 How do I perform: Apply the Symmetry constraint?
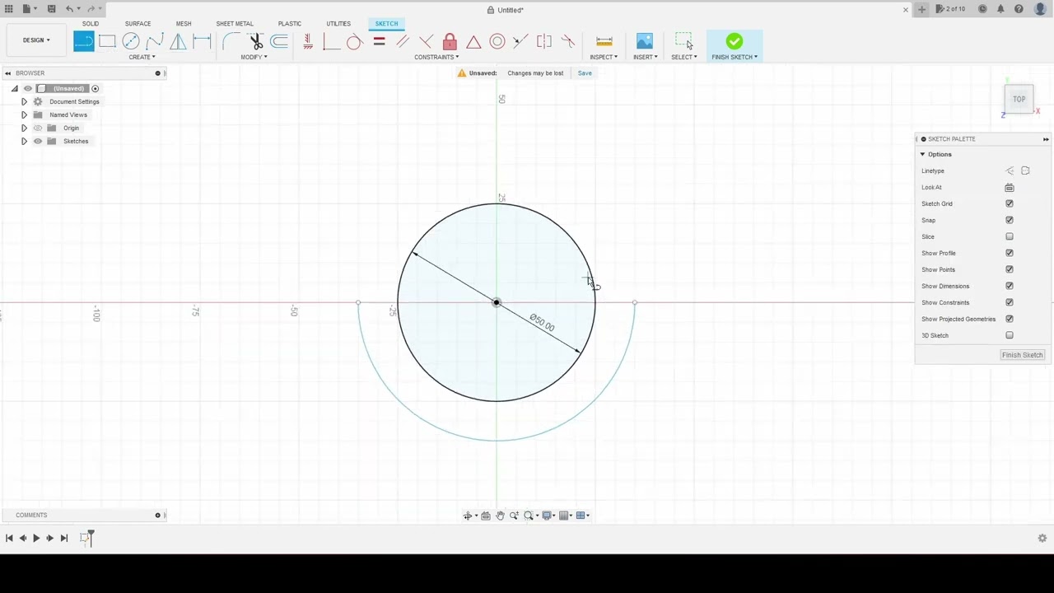coord(544,41)
